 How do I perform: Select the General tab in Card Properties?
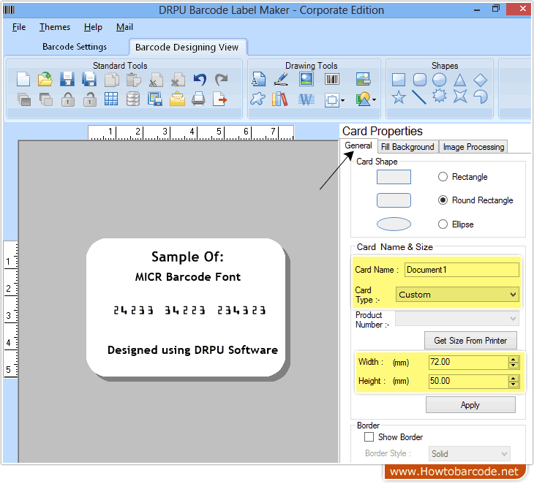358,145
